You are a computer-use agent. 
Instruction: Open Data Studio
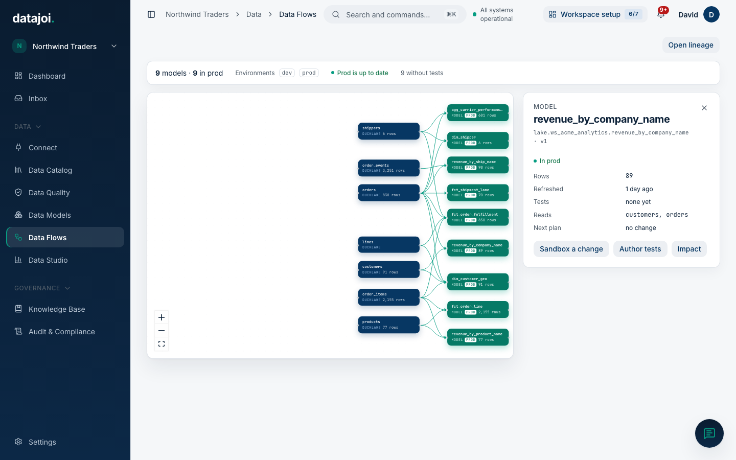coord(65,260)
